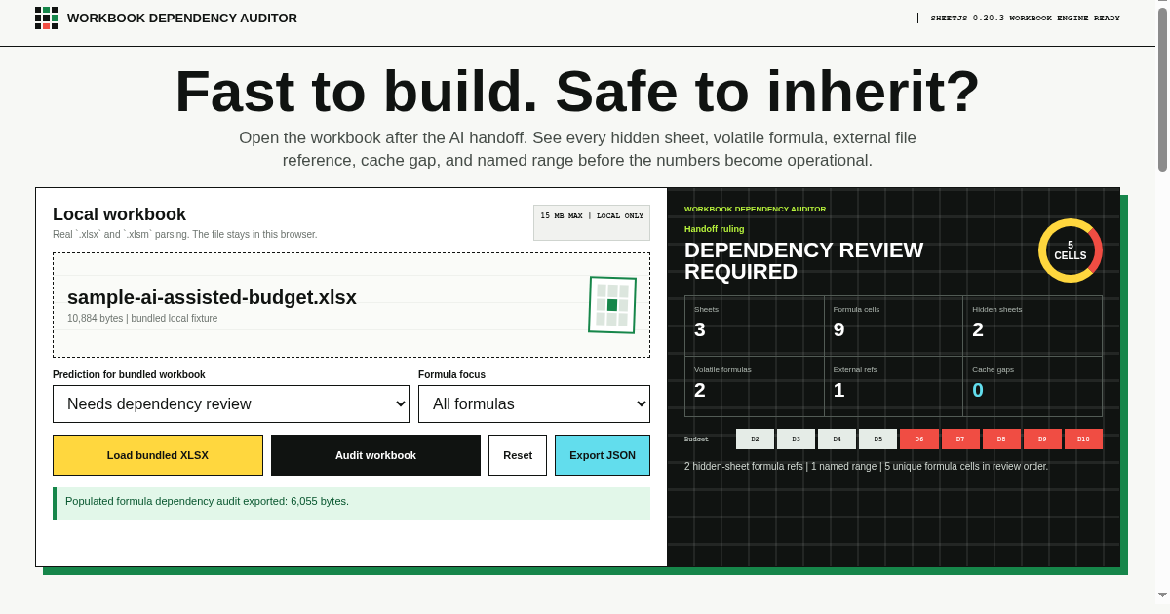The width and height of the screenshot is (1170, 614).
Task: Click the Budget row label
Action: pyautogui.click(x=696, y=439)
